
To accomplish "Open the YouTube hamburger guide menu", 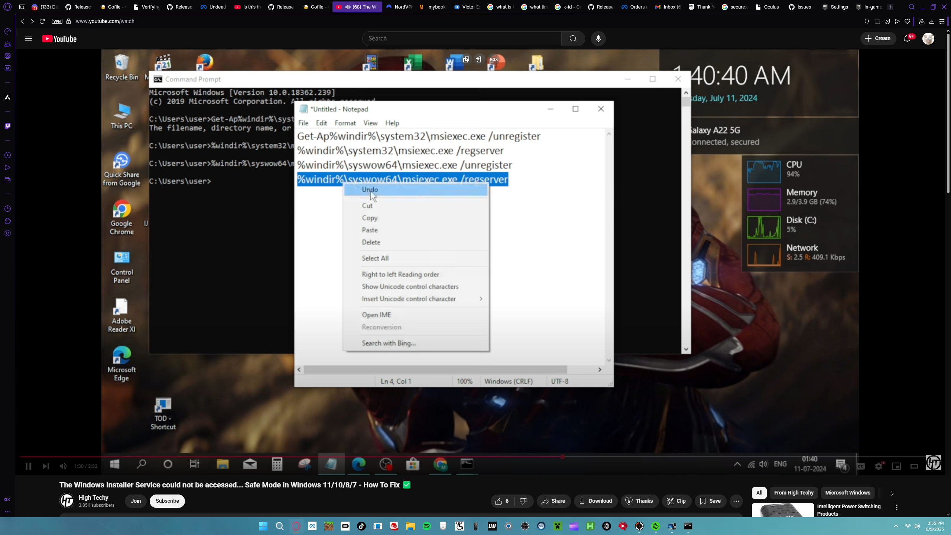I will [x=29, y=39].
